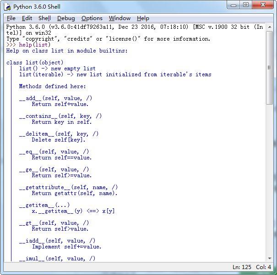Click 'Return self+value.' text
This screenshot has width=277, height=275.
click(x=60, y=104)
